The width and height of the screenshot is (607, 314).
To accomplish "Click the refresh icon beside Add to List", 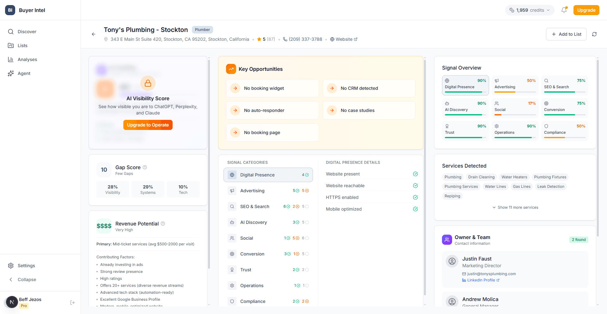I will click(594, 34).
